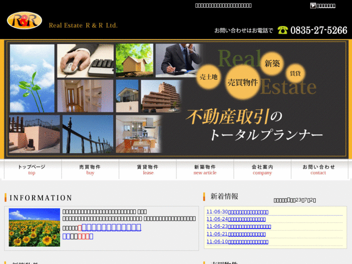
Task: Click the hallway interior banner photo
Action: click(85, 96)
